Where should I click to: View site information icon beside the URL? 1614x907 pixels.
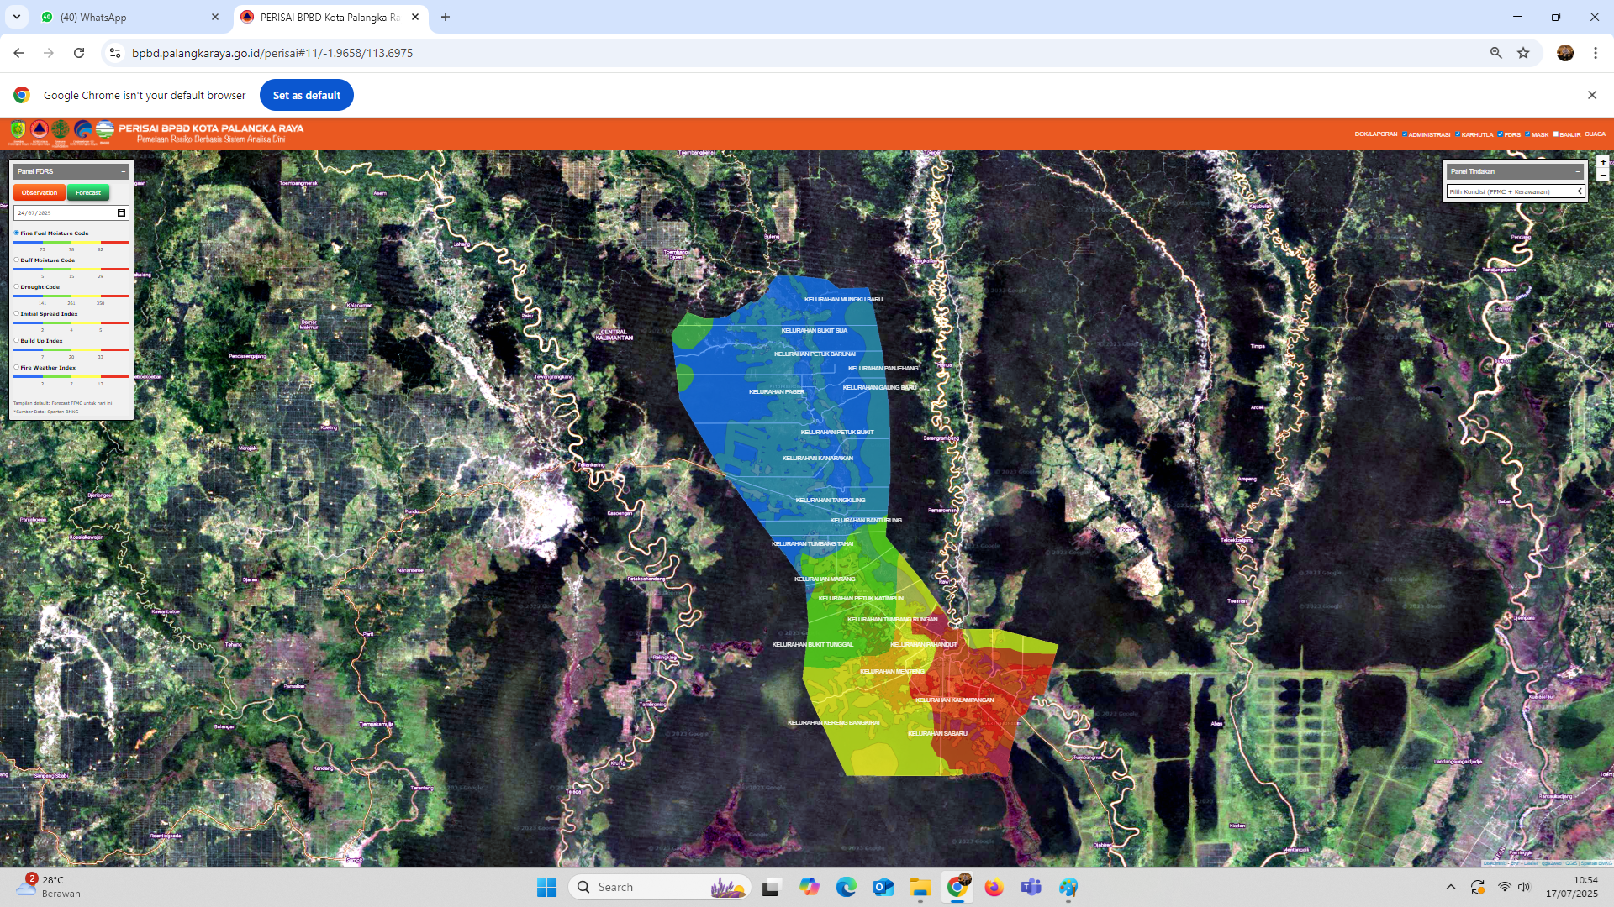coord(115,53)
